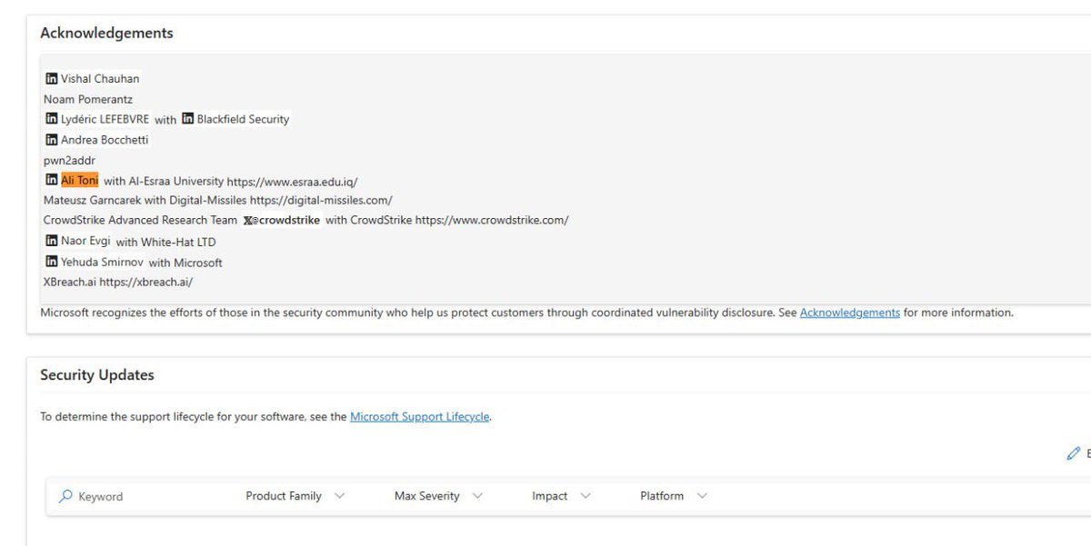Click the Keyword search magnifier icon
The width and height of the screenshot is (1091, 546).
[65, 496]
